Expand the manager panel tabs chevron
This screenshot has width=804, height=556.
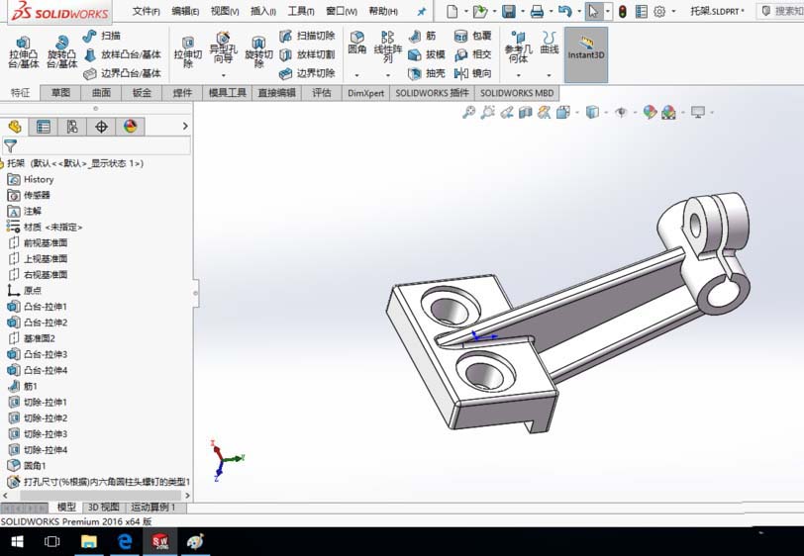point(185,126)
